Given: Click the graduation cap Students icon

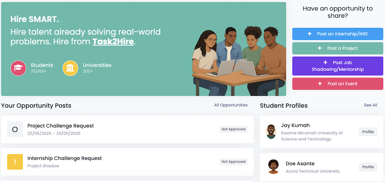Looking at the screenshot, I should [18, 68].
